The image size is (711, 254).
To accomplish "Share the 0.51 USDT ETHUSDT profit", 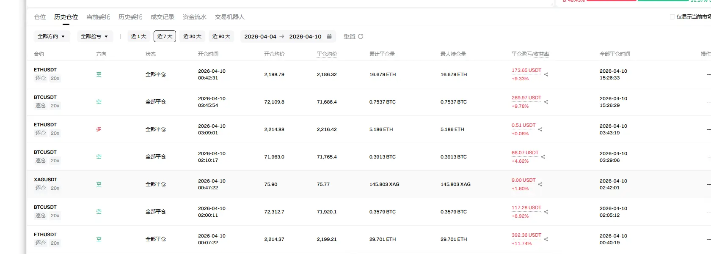I will point(540,129).
